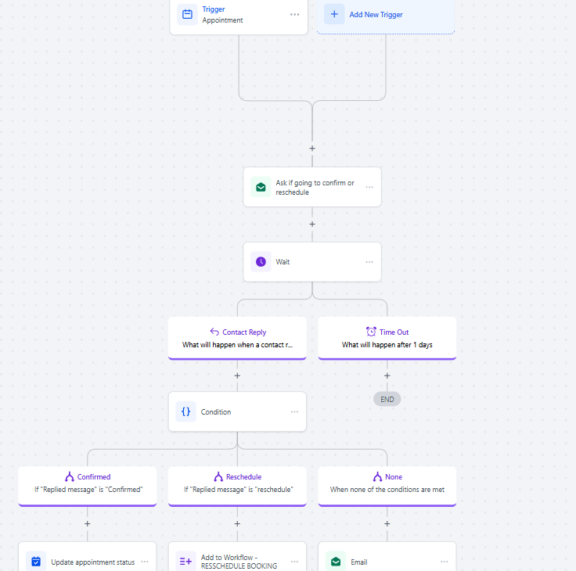Image resolution: width=576 pixels, height=571 pixels.
Task: Add a step below the Contact Reply branch
Action: coord(237,375)
